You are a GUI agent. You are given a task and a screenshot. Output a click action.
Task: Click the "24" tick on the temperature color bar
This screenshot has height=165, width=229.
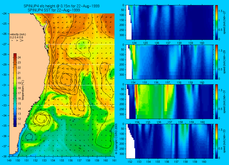[x=19, y=57]
